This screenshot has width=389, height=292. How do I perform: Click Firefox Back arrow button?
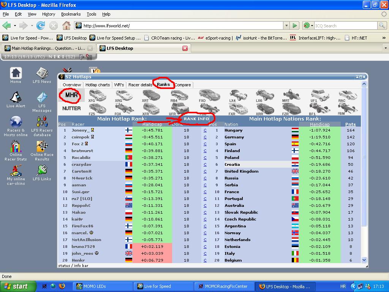click(x=7, y=25)
